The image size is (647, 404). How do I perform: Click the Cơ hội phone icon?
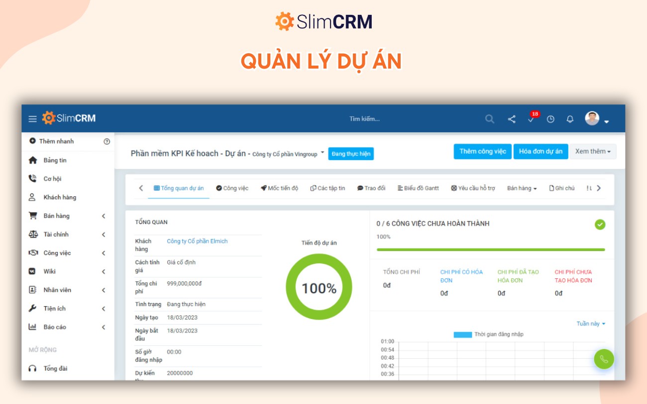pos(32,178)
